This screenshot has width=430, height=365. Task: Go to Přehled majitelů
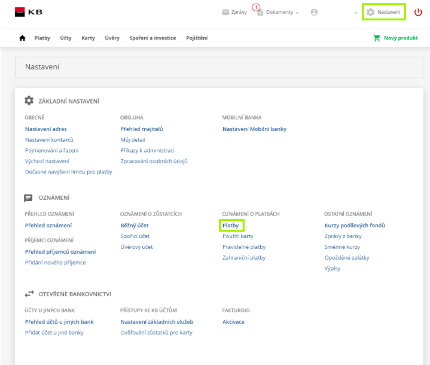pos(142,129)
